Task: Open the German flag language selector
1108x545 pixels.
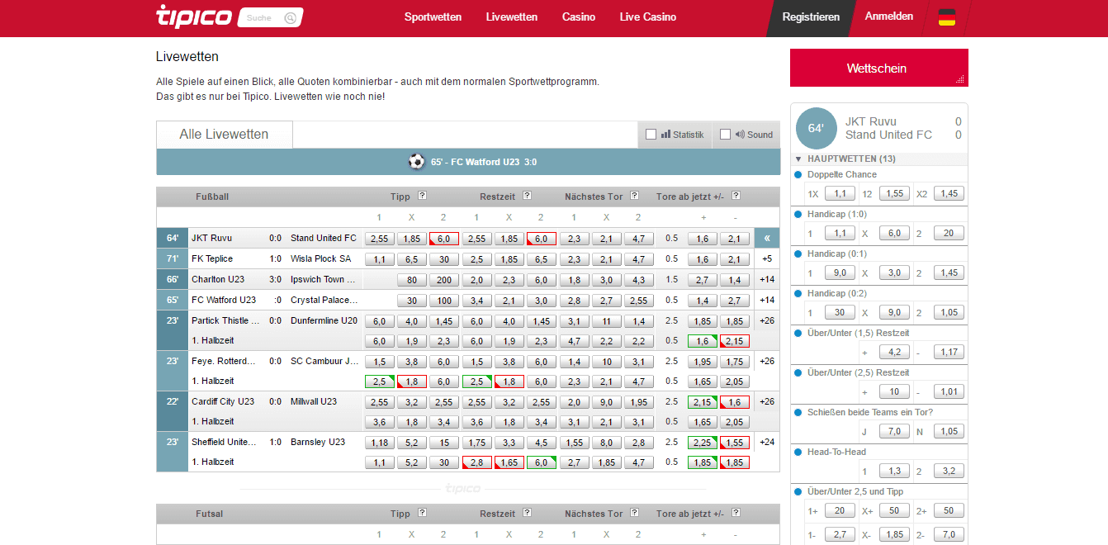Action: point(947,17)
